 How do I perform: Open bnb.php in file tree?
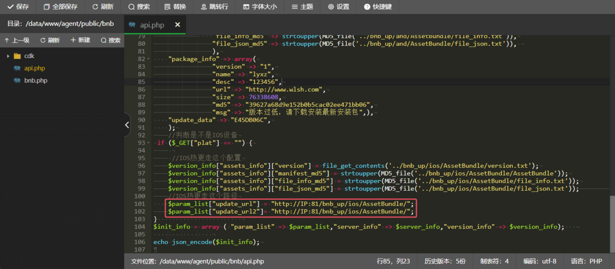(x=35, y=81)
